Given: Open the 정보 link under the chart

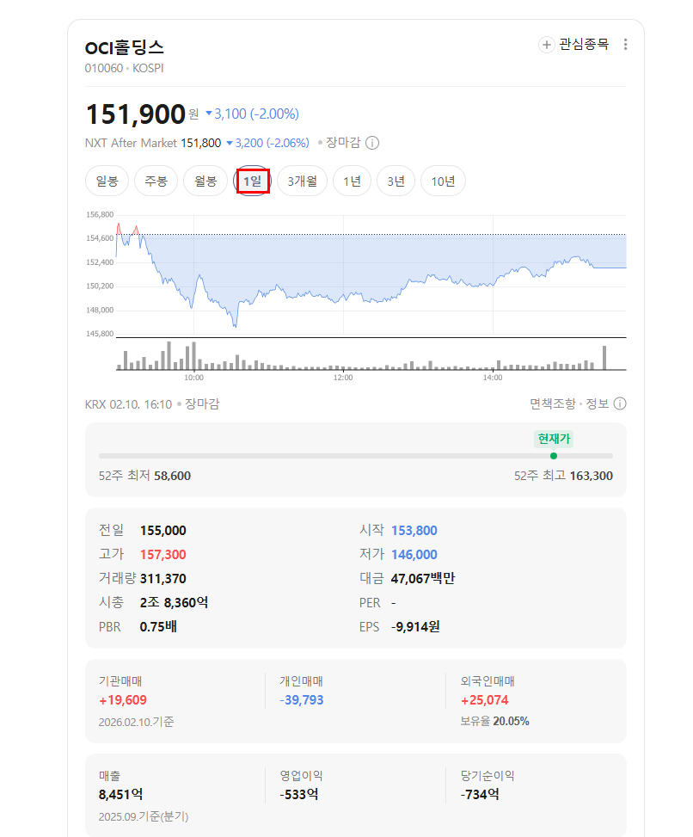Looking at the screenshot, I should point(598,403).
